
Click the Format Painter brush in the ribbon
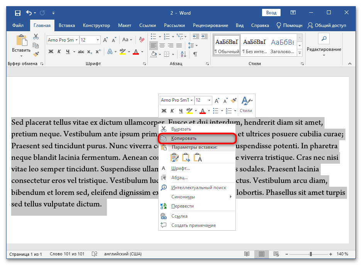[36, 54]
